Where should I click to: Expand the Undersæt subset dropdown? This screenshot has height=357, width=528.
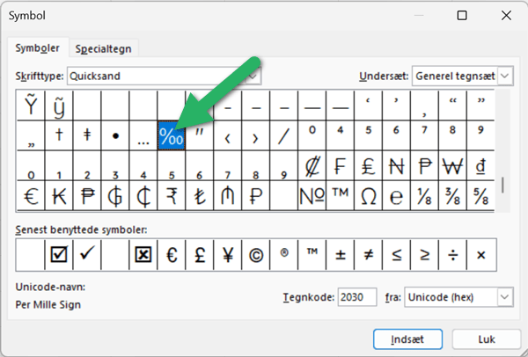click(505, 76)
